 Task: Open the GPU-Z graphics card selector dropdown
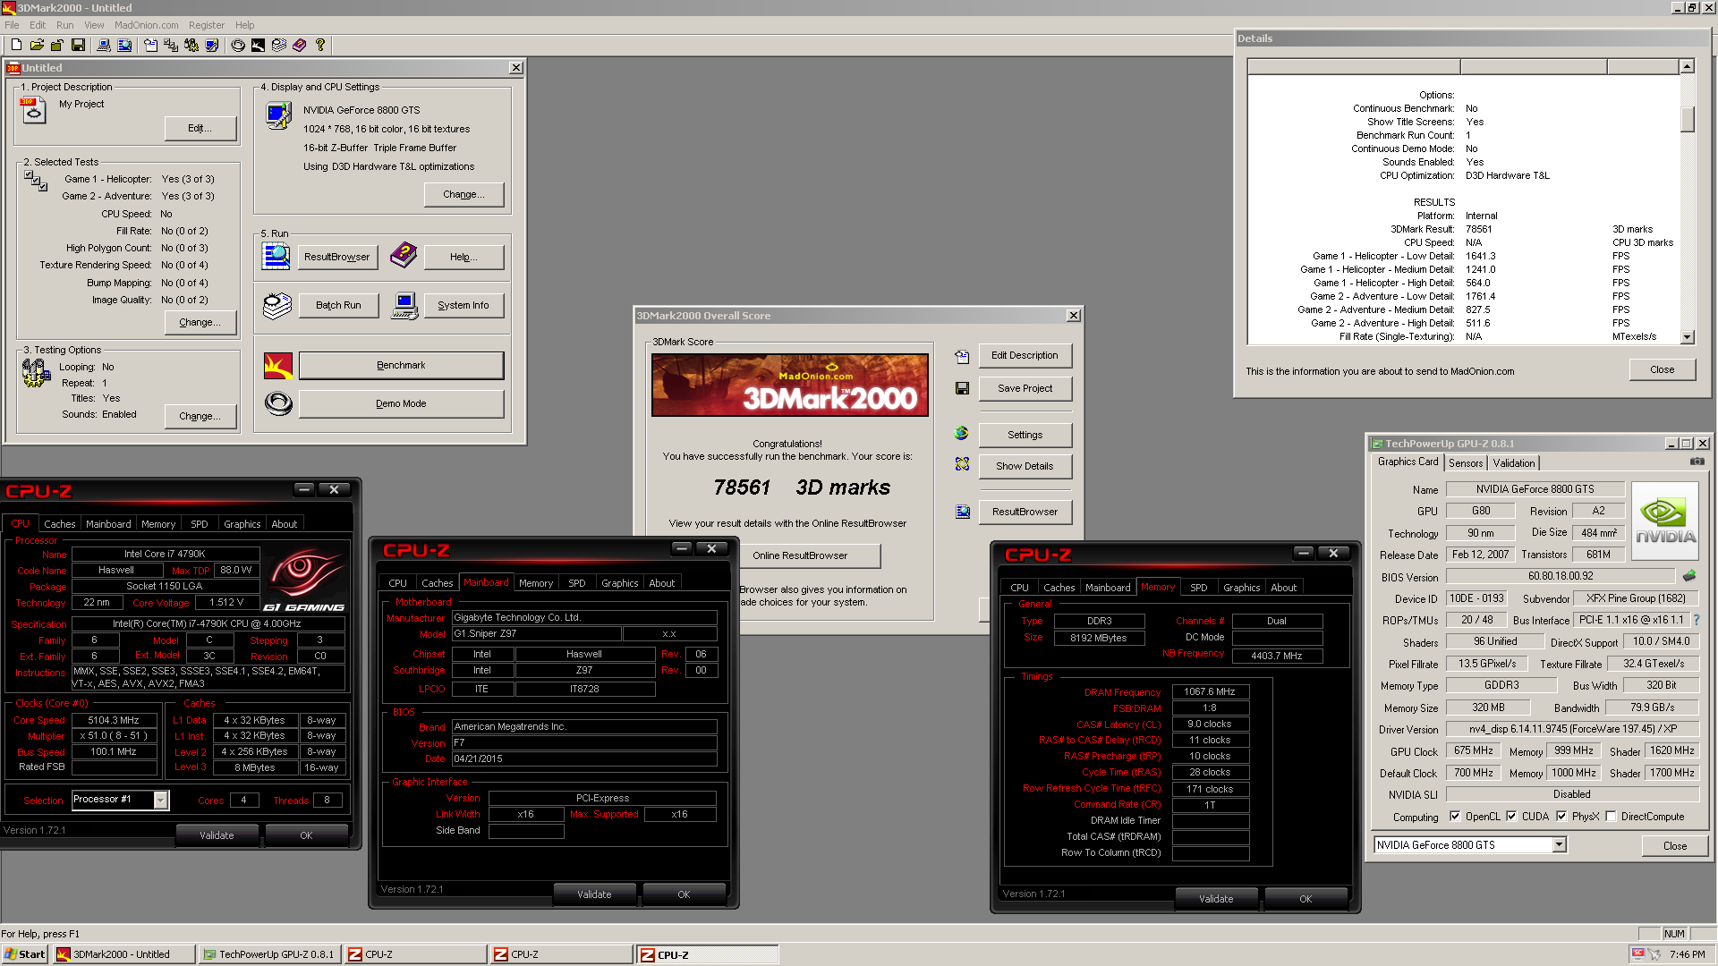1560,844
